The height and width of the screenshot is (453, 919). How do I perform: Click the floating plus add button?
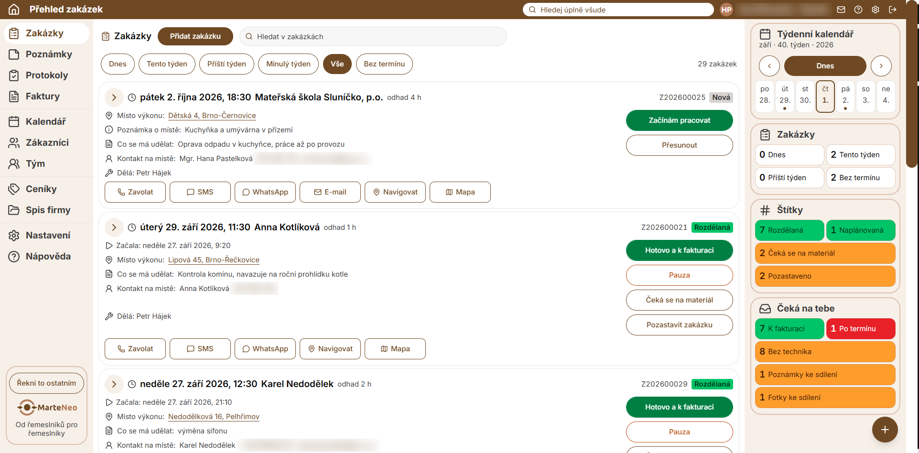point(885,430)
